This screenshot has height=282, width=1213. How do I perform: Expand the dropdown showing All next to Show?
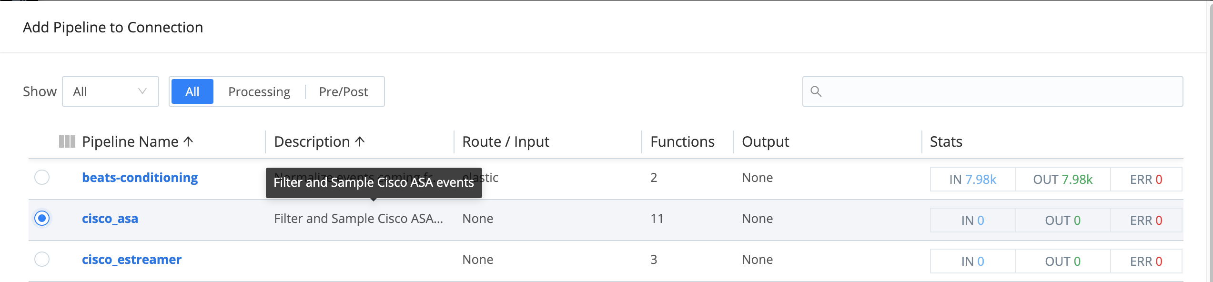point(111,91)
